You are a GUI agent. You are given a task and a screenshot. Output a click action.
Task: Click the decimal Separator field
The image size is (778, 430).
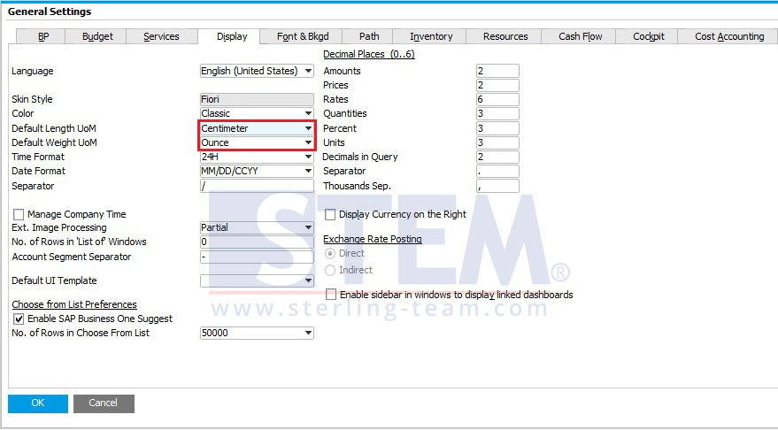click(x=497, y=171)
